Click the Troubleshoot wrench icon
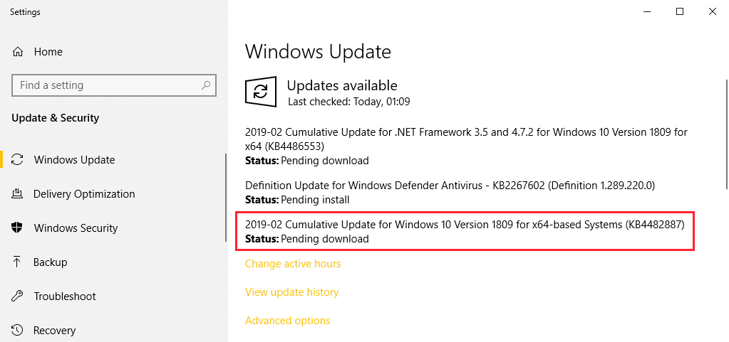The image size is (729, 342). 19,296
